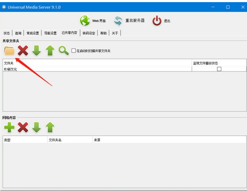Switch to the 状态 tab

pos(7,33)
